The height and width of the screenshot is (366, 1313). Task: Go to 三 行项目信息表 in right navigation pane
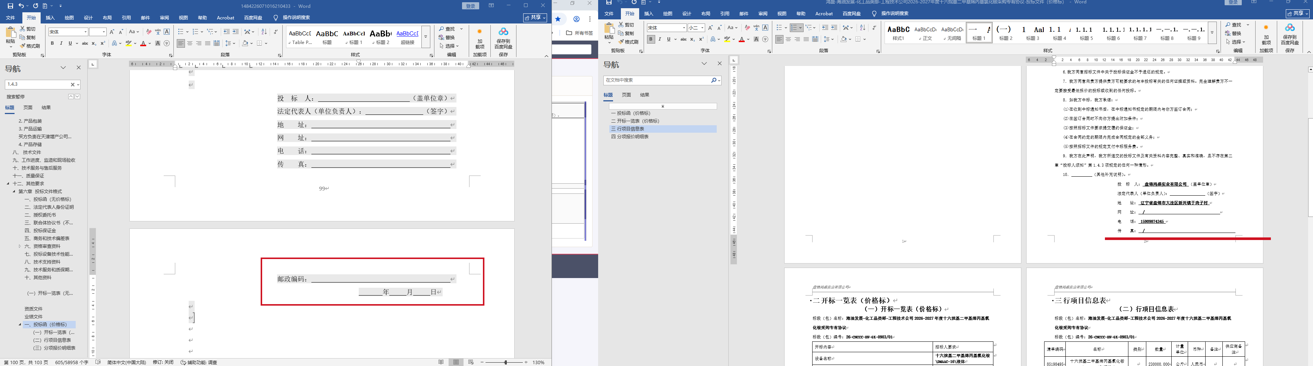coord(662,129)
